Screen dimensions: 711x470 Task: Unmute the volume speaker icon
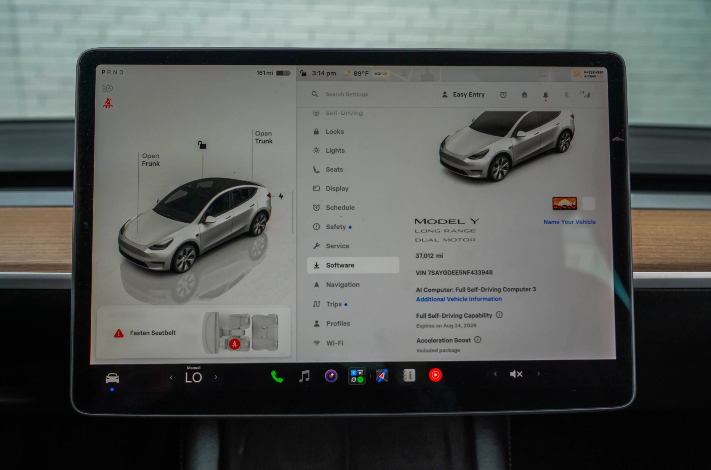click(516, 374)
